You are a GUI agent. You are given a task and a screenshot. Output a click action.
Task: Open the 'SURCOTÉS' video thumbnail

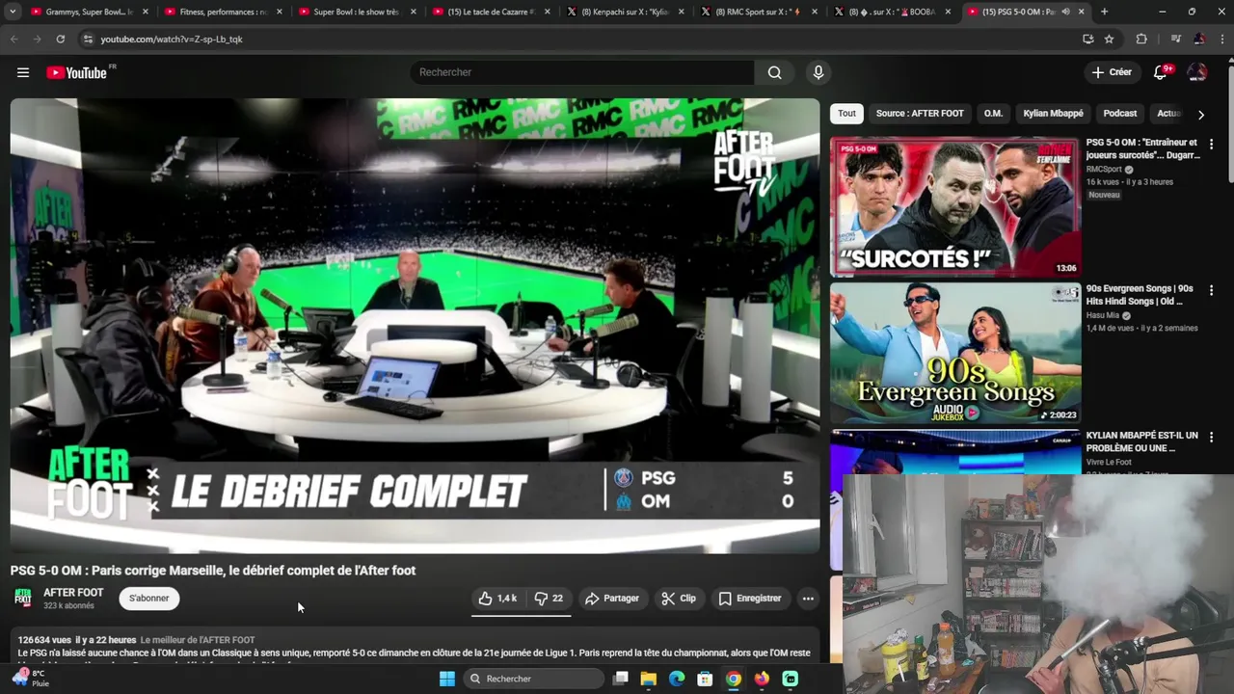click(x=955, y=206)
